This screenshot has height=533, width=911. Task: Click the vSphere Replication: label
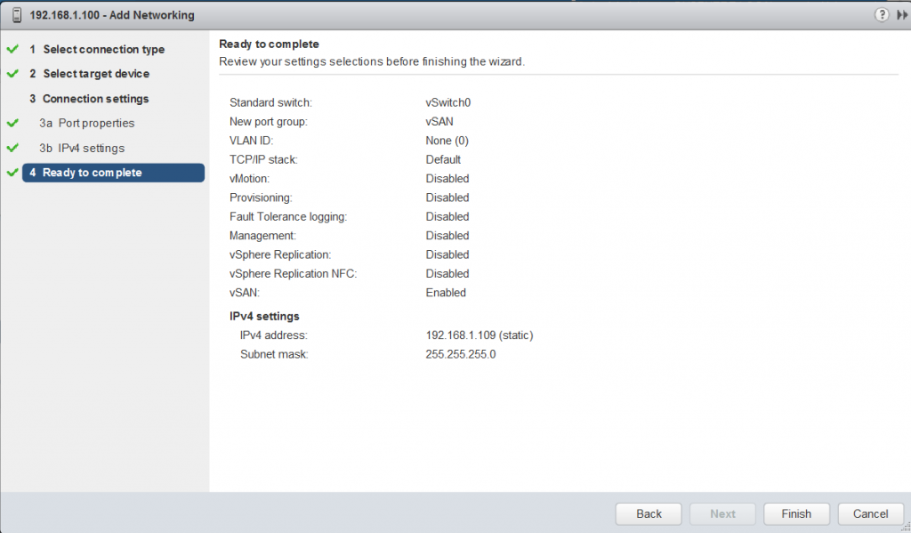(x=280, y=254)
